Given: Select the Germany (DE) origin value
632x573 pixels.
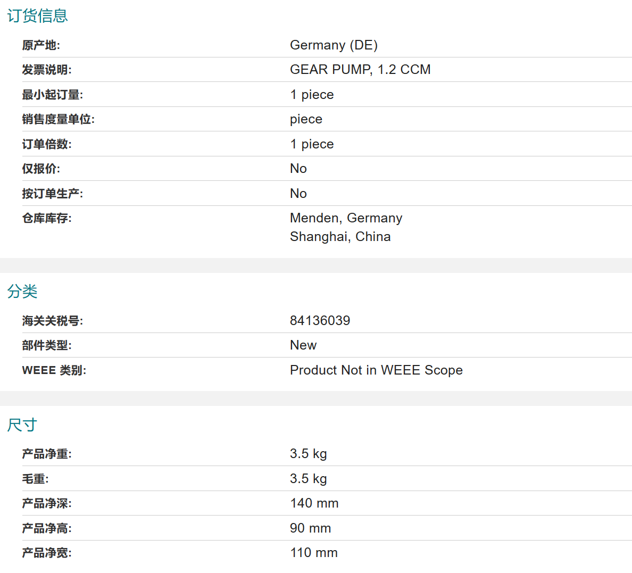Looking at the screenshot, I should click(x=334, y=45).
